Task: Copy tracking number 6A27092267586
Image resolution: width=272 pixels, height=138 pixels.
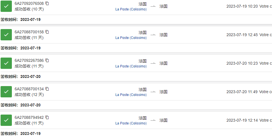Action: pos(47,60)
